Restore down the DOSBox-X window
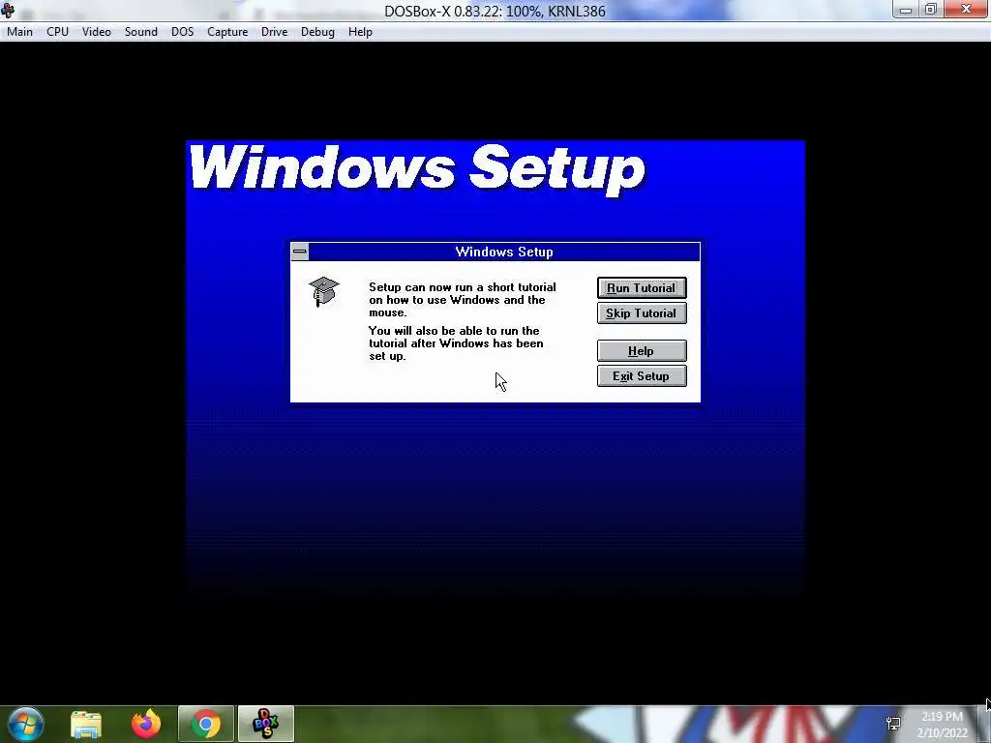The image size is (991, 743). 930,10
